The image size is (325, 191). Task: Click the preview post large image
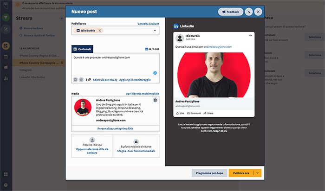click(214, 75)
